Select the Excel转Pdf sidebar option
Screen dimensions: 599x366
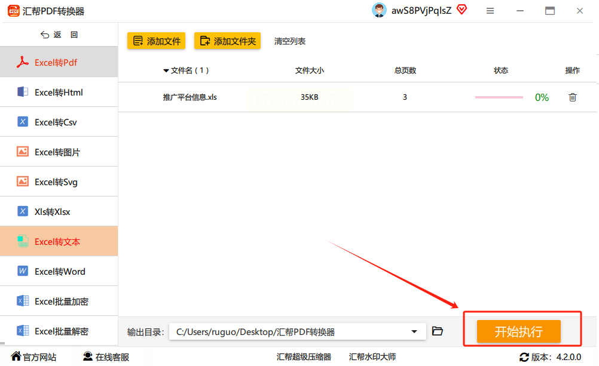coord(59,62)
